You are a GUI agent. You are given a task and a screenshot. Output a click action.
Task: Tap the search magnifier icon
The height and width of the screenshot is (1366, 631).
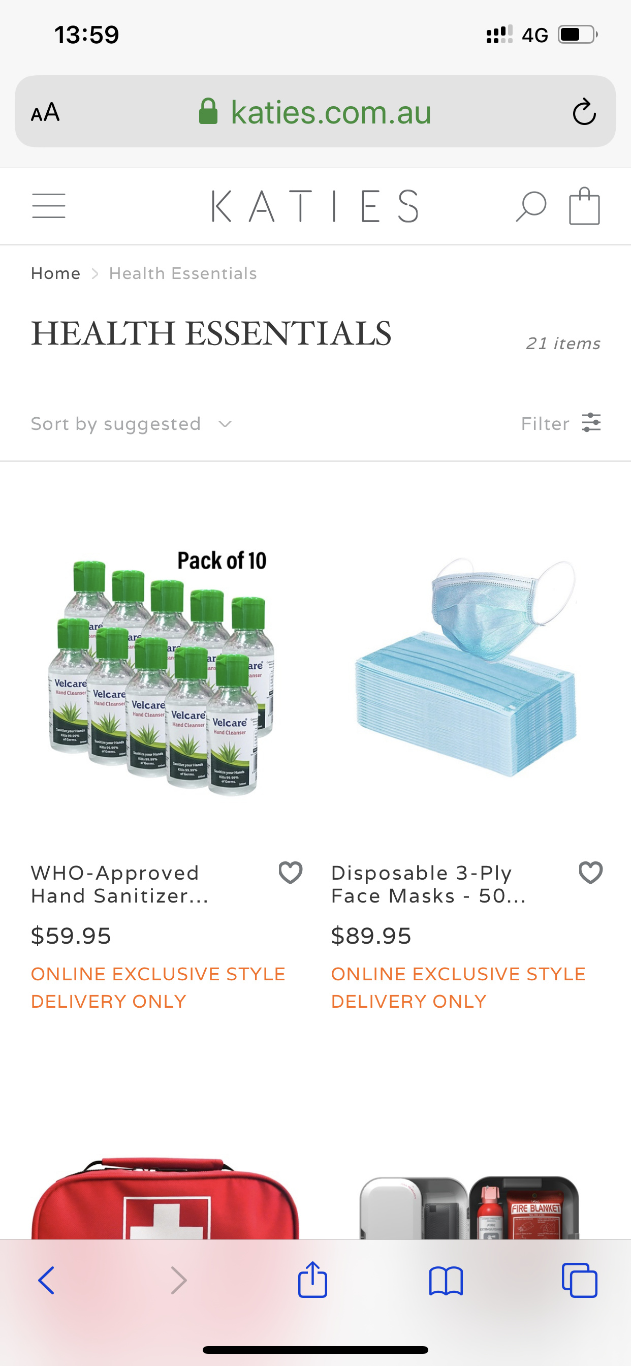pos(531,206)
